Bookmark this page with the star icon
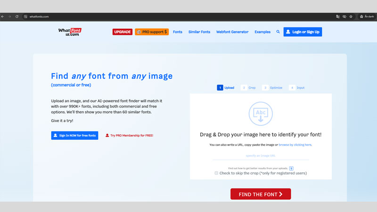Viewport: 377px width, 212px height. (x=351, y=16)
